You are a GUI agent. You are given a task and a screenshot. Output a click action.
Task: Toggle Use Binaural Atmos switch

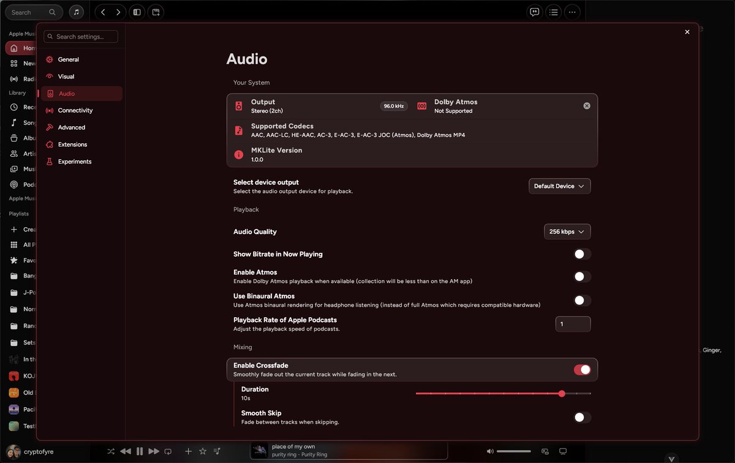582,301
